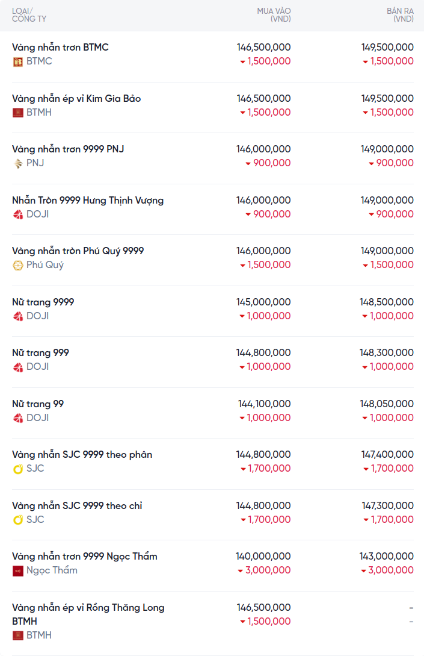
Task: Click BTMH logo under Kim Gia Bảo
Action: pyautogui.click(x=18, y=113)
